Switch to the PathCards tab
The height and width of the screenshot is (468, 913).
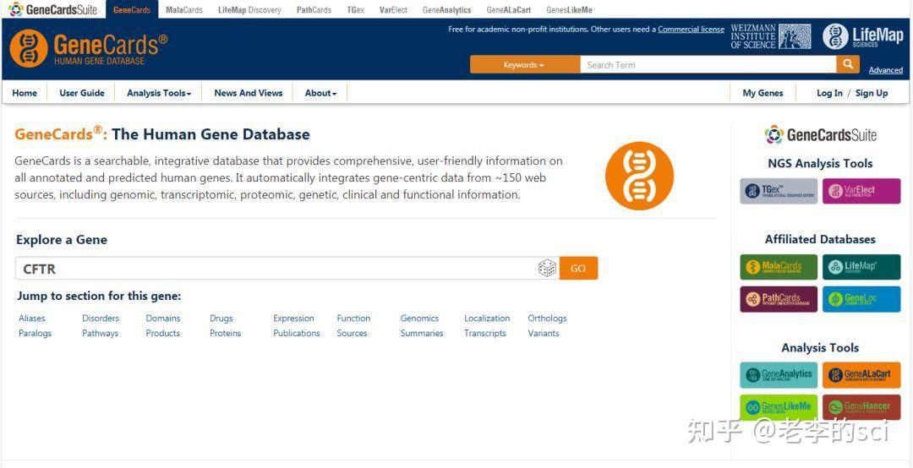pos(314,10)
